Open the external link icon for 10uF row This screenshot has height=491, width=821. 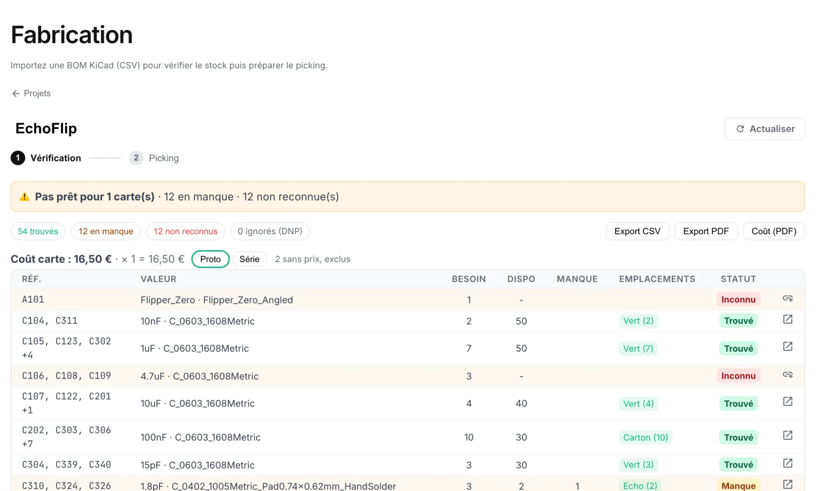click(788, 401)
